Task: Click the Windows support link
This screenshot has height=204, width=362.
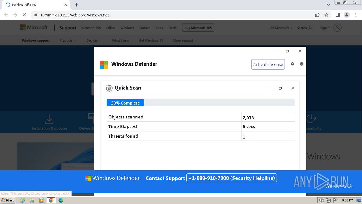Action: click(x=36, y=41)
